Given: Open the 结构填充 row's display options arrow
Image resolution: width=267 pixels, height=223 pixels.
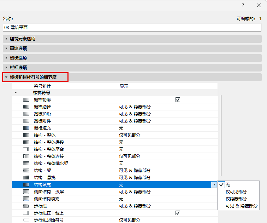Looking at the screenshot, I should [214, 185].
